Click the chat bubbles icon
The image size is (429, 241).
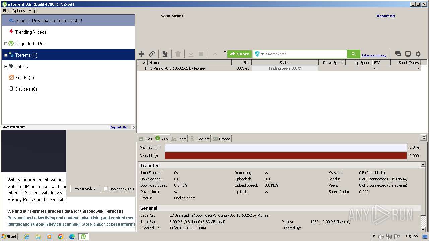click(398, 54)
